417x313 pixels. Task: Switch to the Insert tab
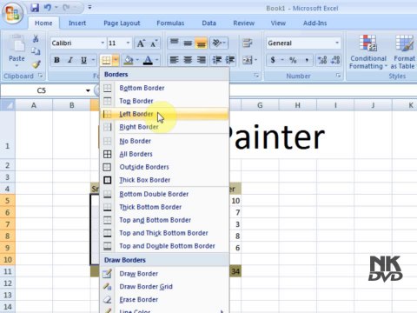tap(77, 23)
